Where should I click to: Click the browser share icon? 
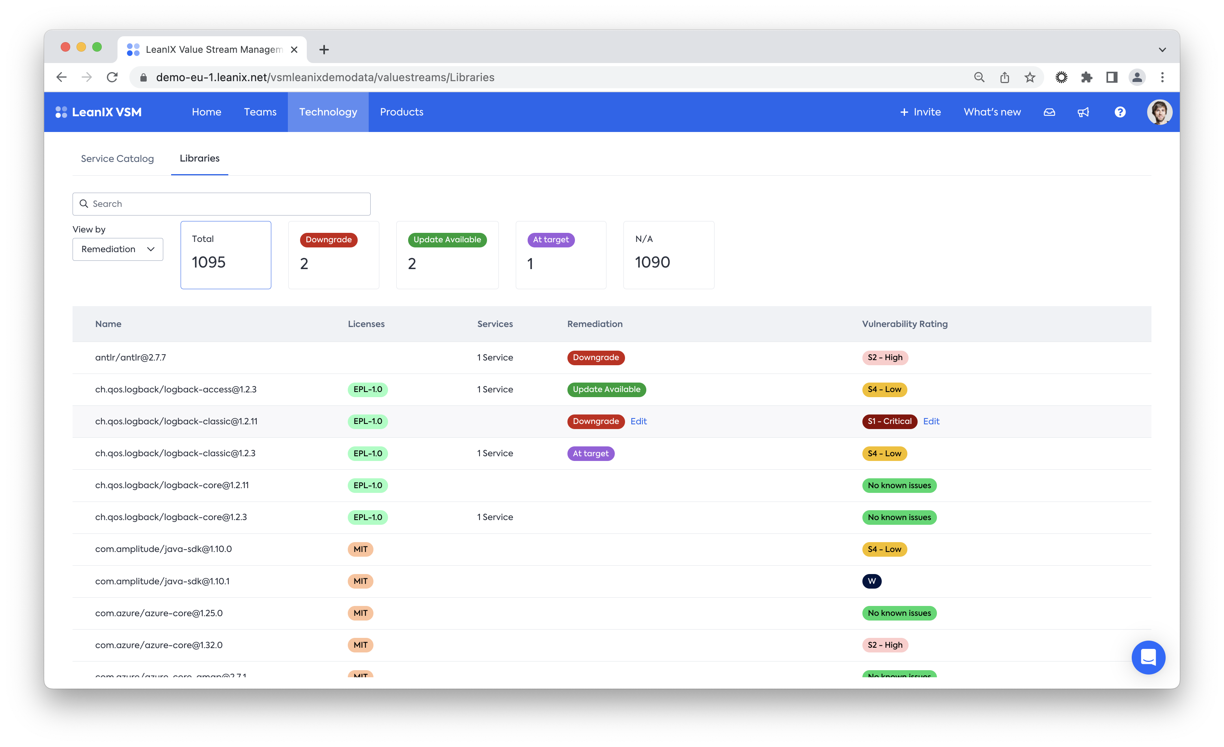pos(1004,78)
